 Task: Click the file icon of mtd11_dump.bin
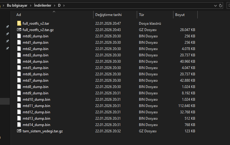coord(19,106)
